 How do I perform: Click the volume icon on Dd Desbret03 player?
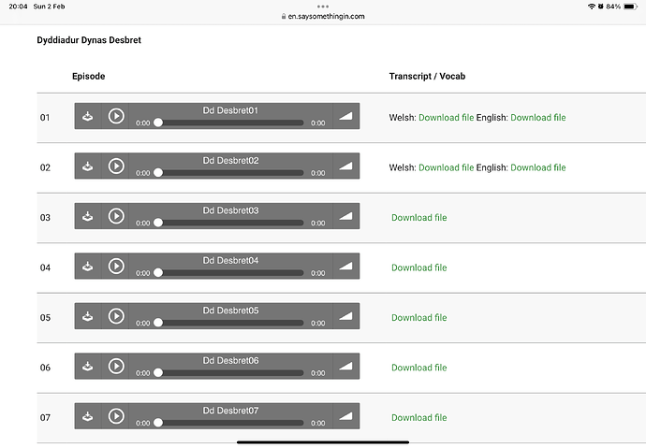click(345, 216)
